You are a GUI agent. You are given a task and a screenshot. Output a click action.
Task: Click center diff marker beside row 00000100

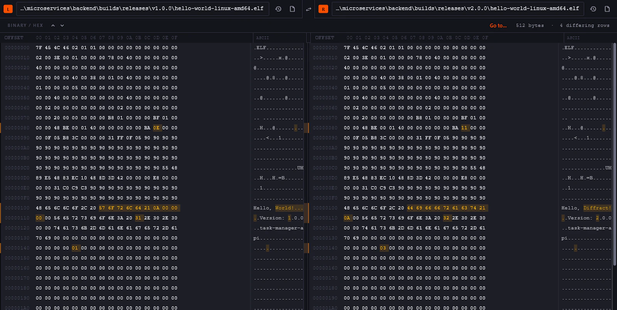307,208
